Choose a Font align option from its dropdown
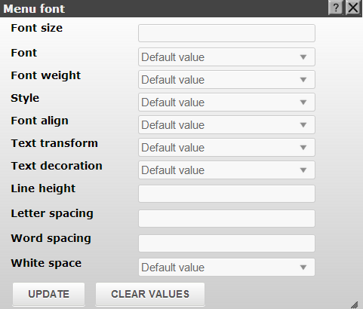The width and height of the screenshot is (363, 309). tap(226, 125)
